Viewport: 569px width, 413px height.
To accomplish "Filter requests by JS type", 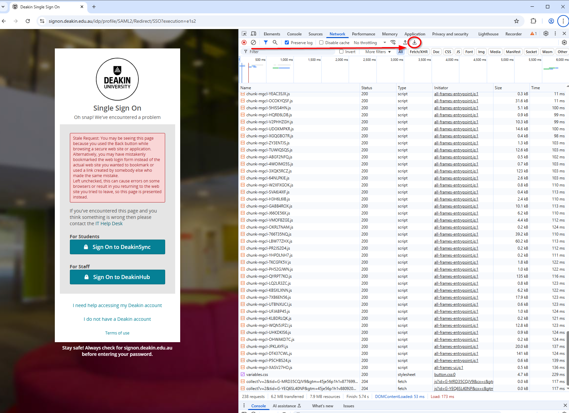I will coord(458,52).
